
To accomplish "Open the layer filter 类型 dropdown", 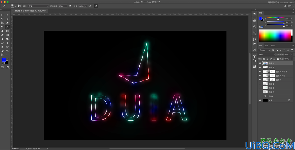I will tap(264, 50).
